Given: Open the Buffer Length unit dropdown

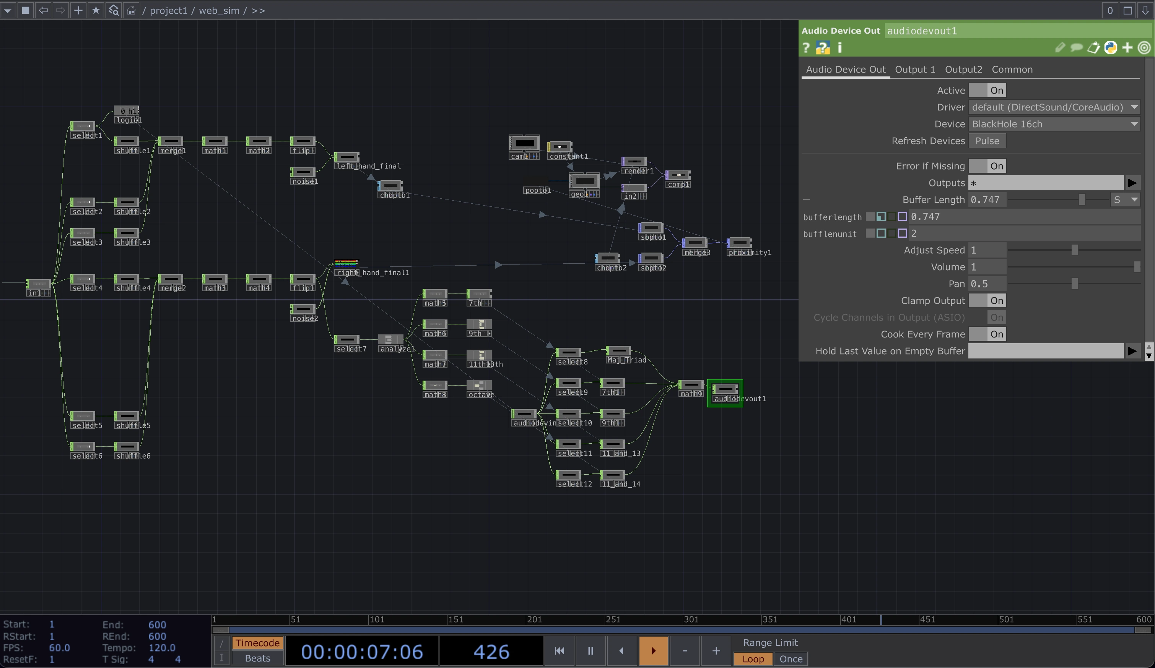Looking at the screenshot, I should point(1125,199).
